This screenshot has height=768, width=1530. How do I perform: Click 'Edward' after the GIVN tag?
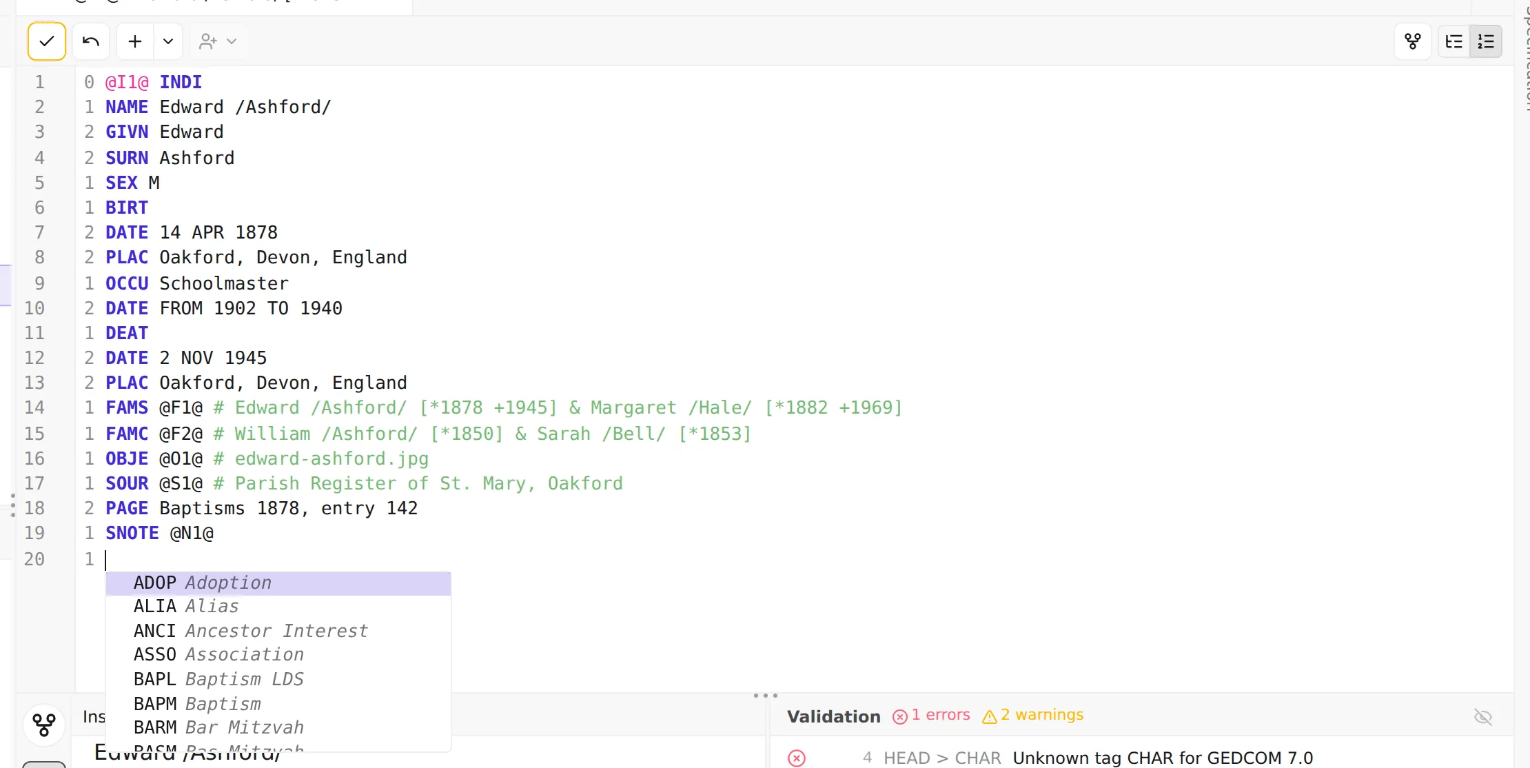pyautogui.click(x=192, y=132)
